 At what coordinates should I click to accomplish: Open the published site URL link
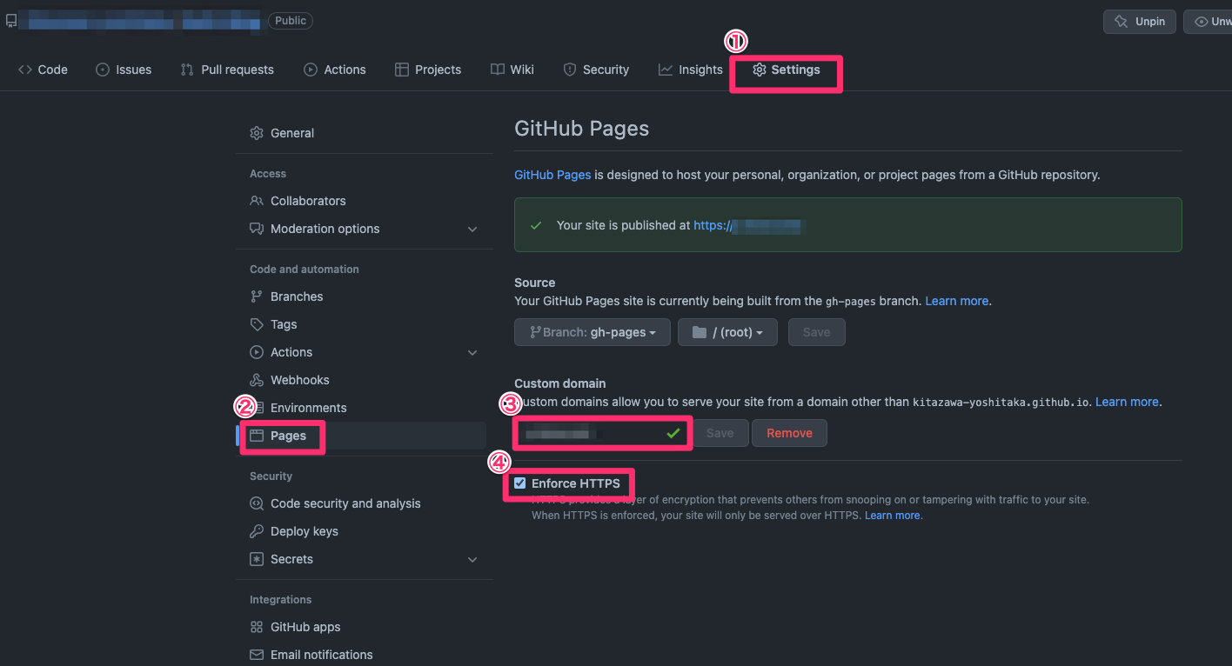[748, 225]
